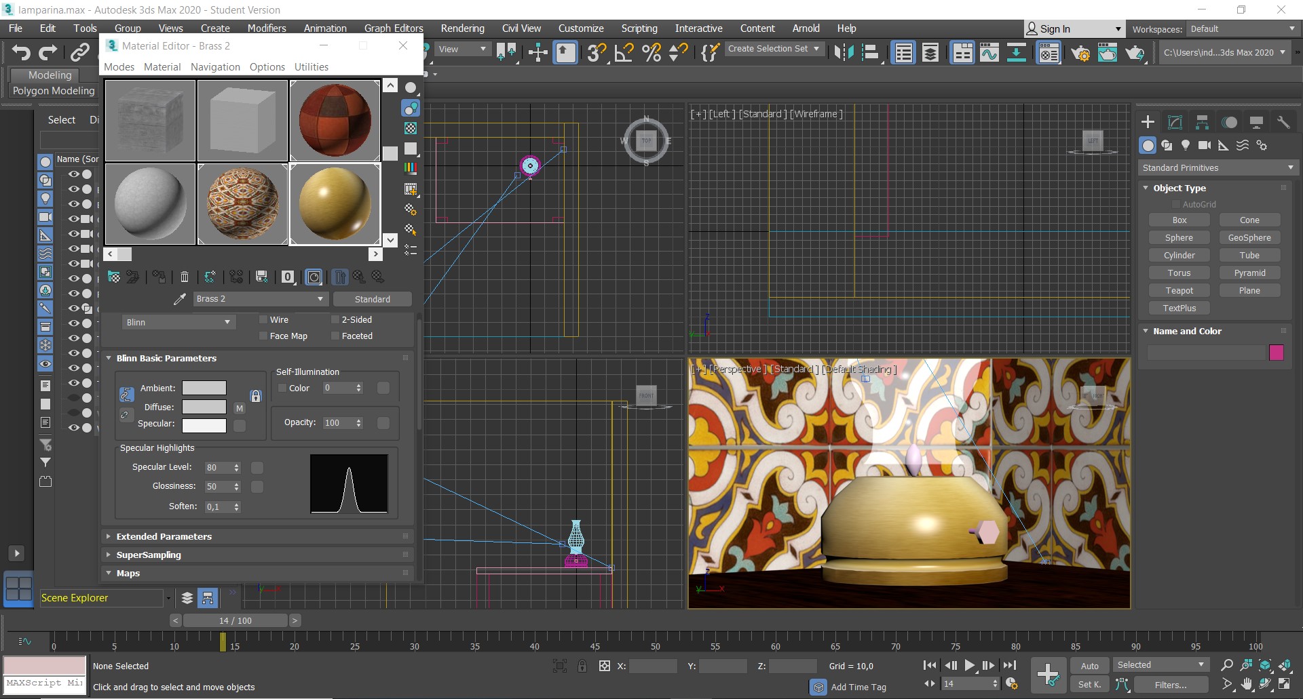1303x699 pixels.
Task: Open the Create panel plus icon
Action: pyautogui.click(x=1148, y=122)
